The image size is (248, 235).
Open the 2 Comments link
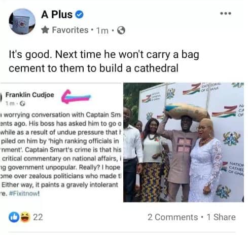[172, 217]
